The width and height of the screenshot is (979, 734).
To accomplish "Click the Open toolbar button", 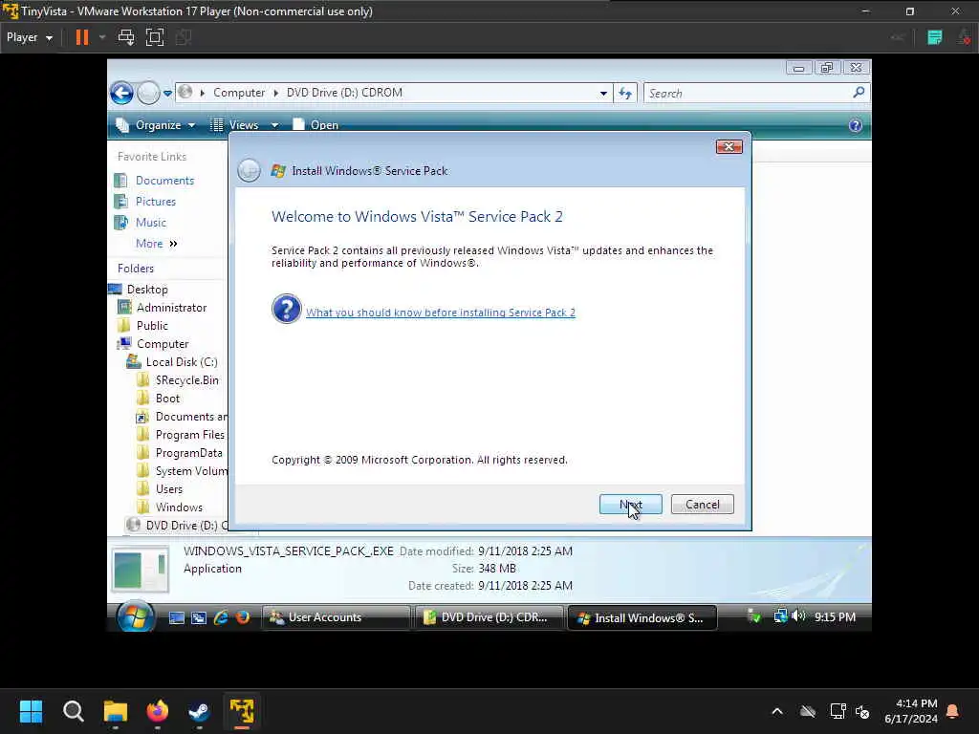I will (315, 125).
